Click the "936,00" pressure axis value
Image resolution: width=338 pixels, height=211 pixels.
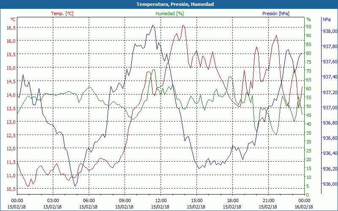click(x=330, y=184)
